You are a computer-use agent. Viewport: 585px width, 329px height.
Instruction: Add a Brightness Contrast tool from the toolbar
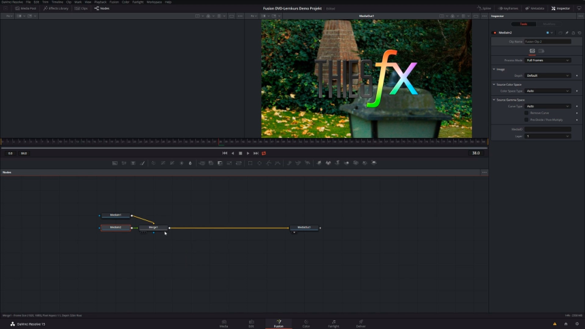pos(182,163)
